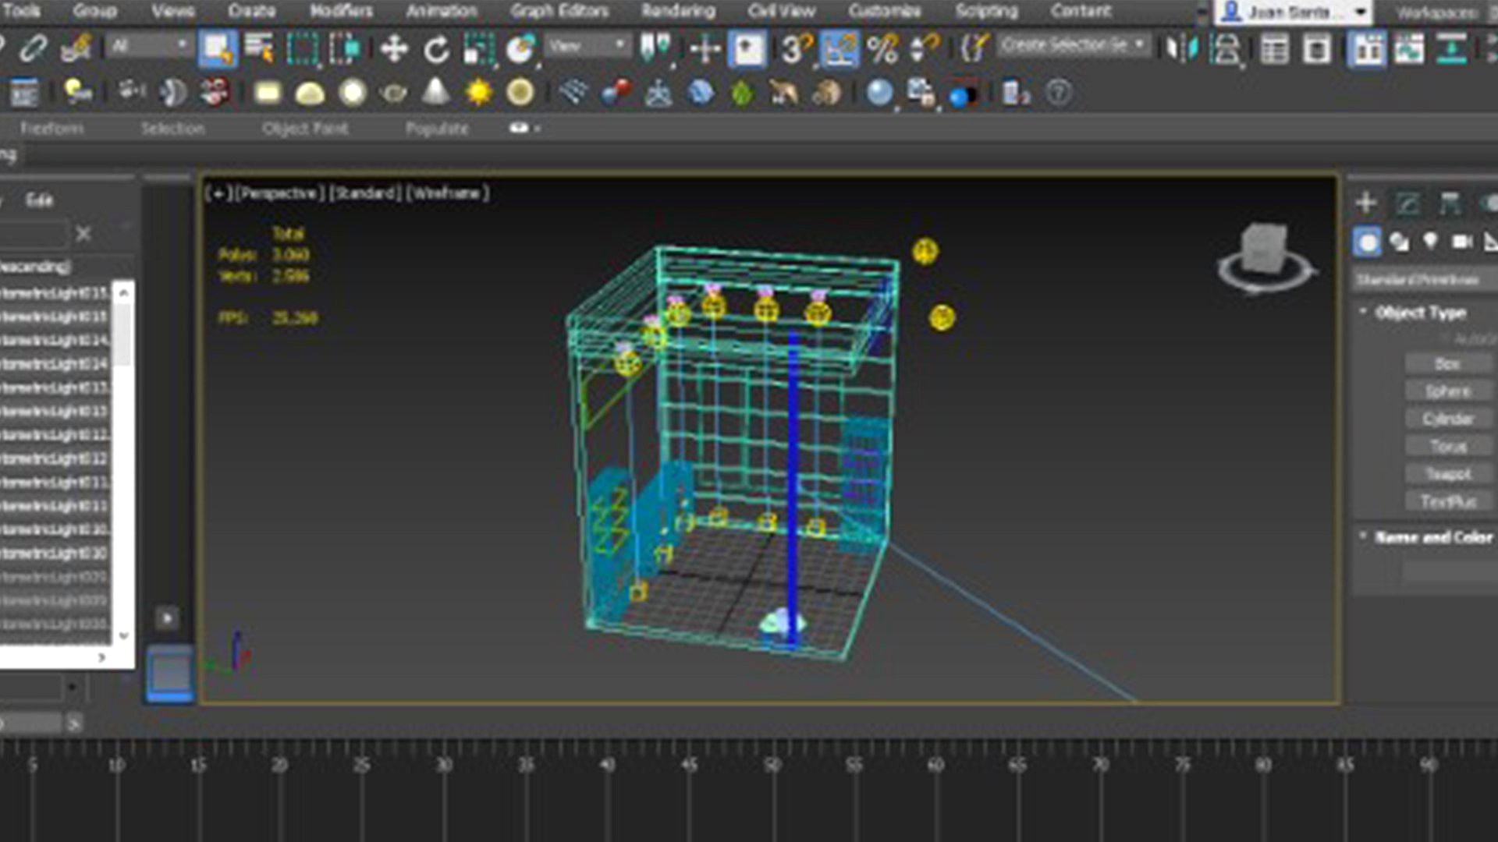
Task: Select the Cameras category icon
Action: point(1461,242)
